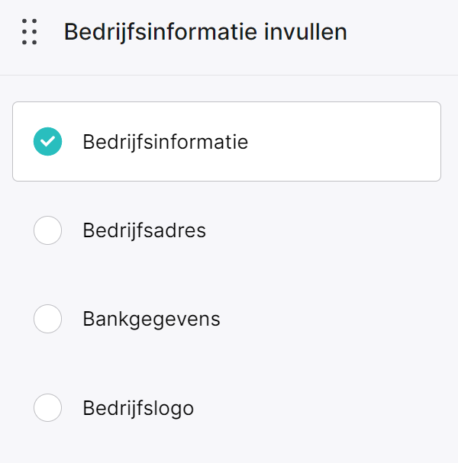Click the 'Bedrijfsinformatie invullen' heading

(205, 33)
